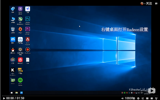Click the video progress bar

pos(80,96)
